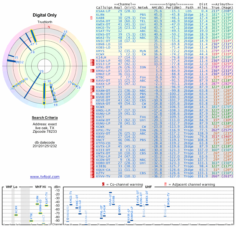
Task: Click the WOAI-TV signal marker in UHF chart
Action: click(x=168, y=207)
